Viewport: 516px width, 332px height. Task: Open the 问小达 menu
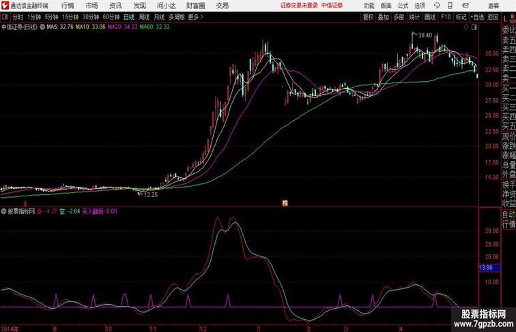click(x=166, y=5)
